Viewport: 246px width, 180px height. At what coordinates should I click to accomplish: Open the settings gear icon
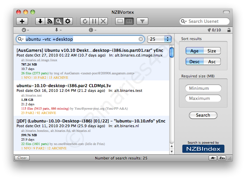tap(68, 21)
